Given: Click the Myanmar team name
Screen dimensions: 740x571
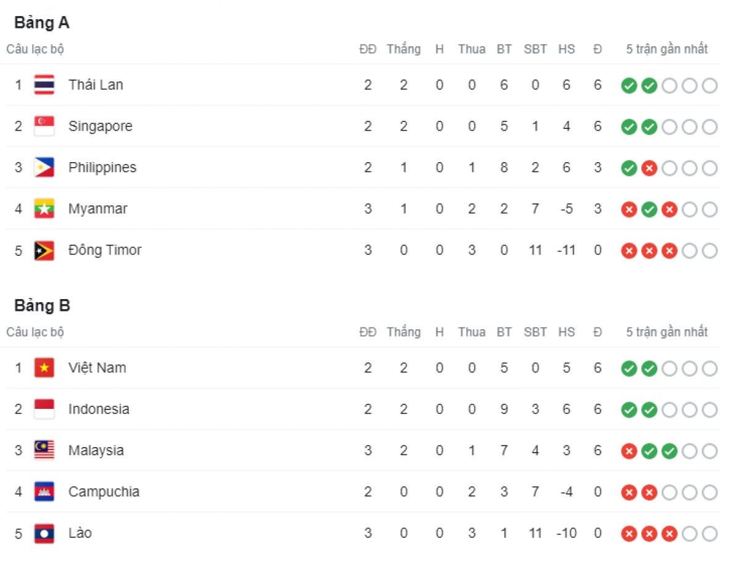Looking at the screenshot, I should (x=98, y=209).
